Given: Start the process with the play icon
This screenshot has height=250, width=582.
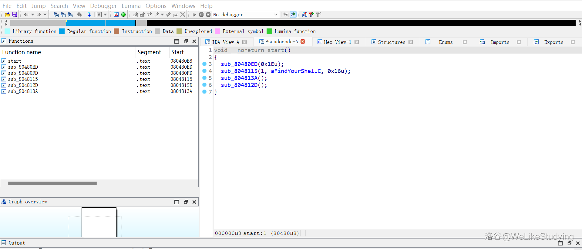Looking at the screenshot, I should pos(194,15).
